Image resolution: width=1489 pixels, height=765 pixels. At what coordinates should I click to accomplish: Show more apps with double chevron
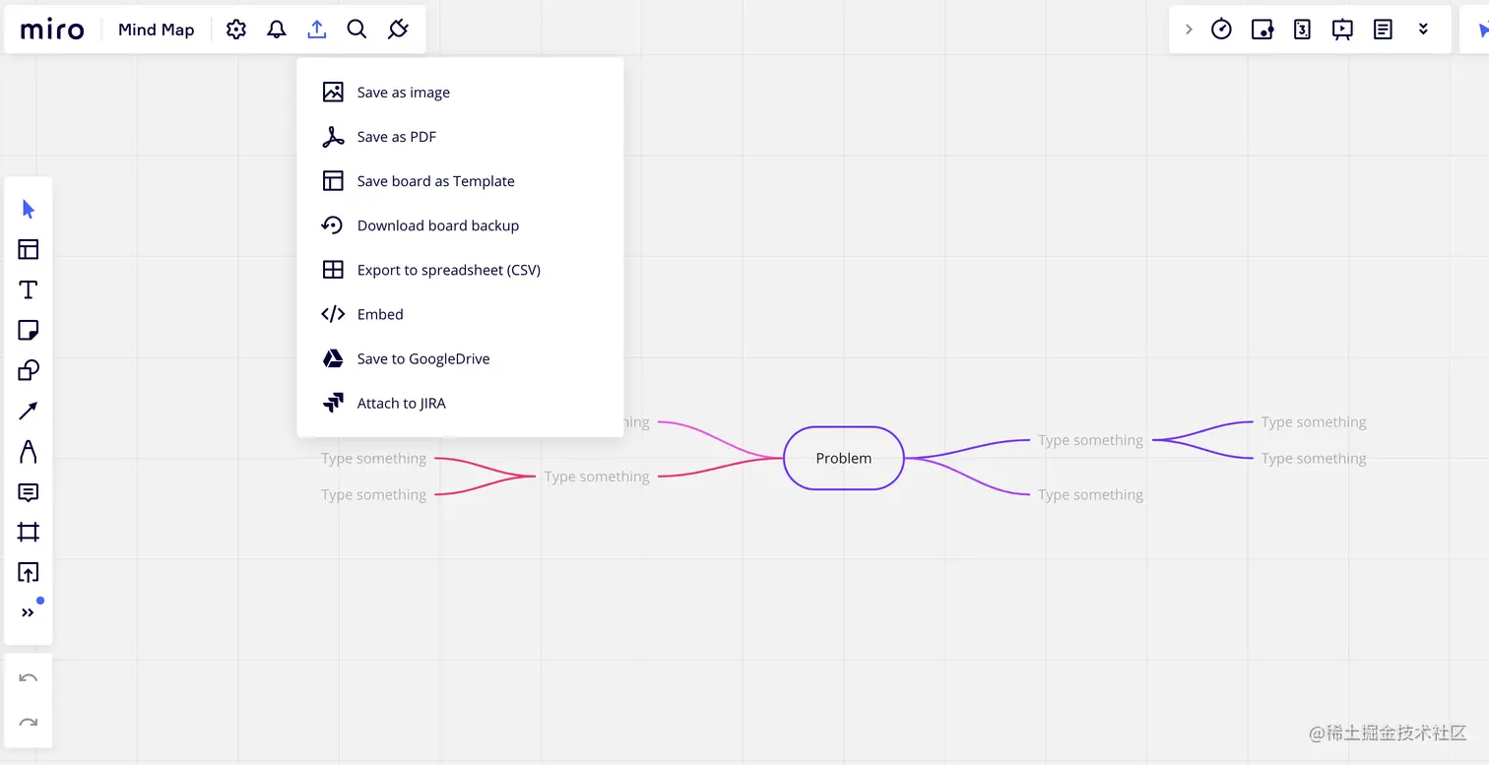[x=1423, y=30]
